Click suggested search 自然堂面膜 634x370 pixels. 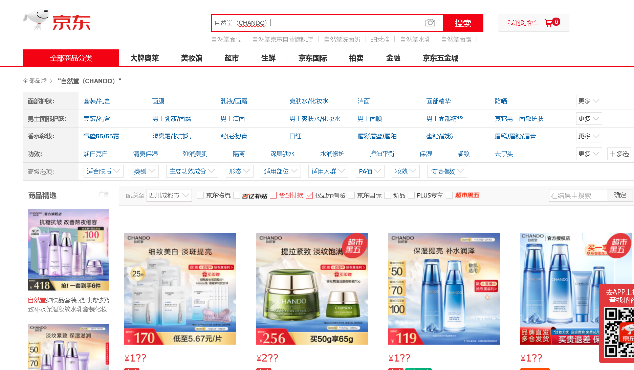[226, 40]
